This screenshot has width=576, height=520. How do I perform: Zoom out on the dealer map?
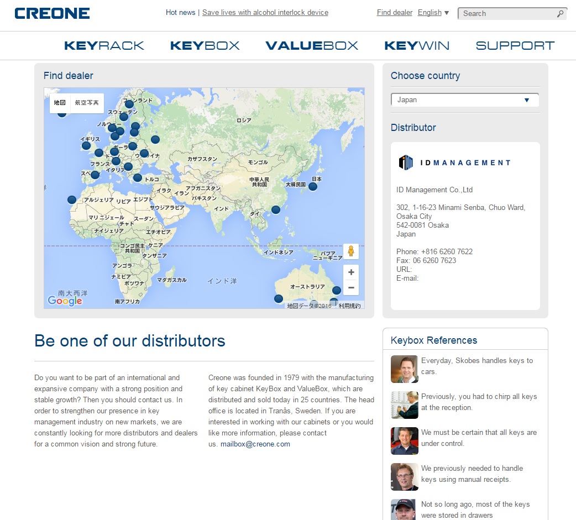click(351, 287)
